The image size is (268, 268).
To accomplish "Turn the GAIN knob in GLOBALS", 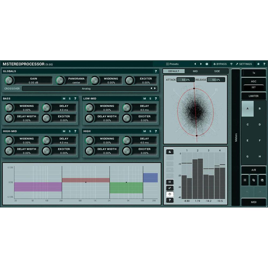I will coord(9,80).
